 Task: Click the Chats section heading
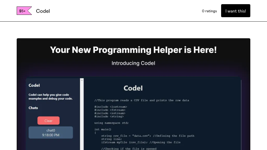pyautogui.click(x=33, y=108)
